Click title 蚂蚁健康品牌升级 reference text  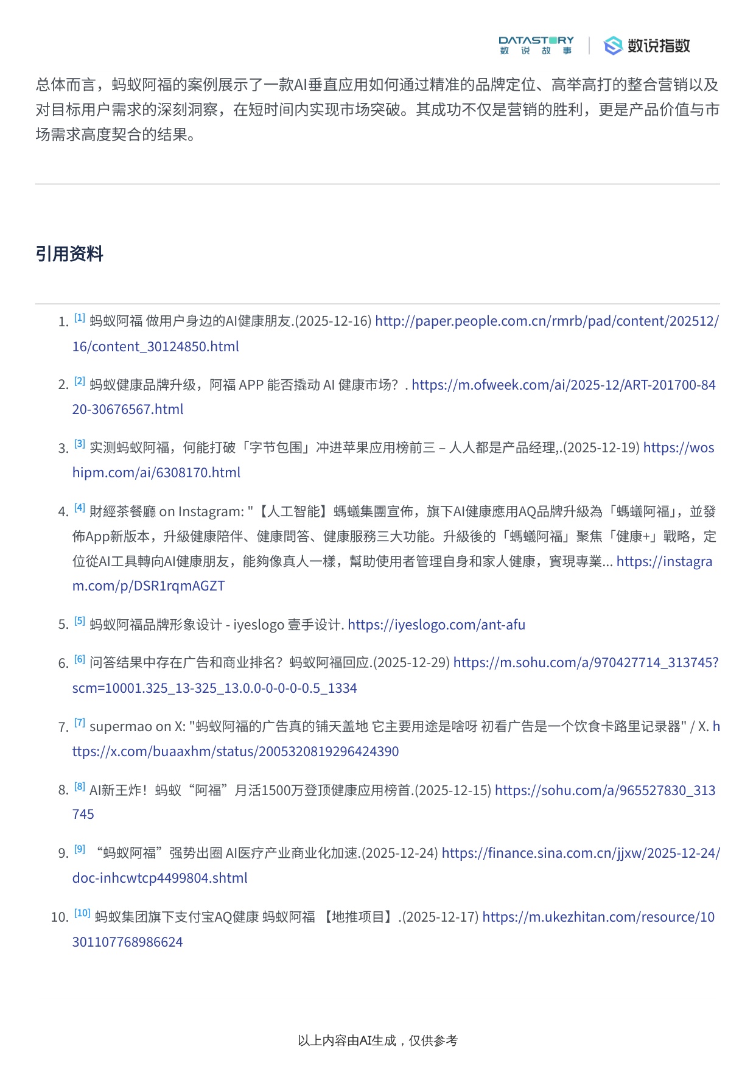pyautogui.click(x=248, y=385)
